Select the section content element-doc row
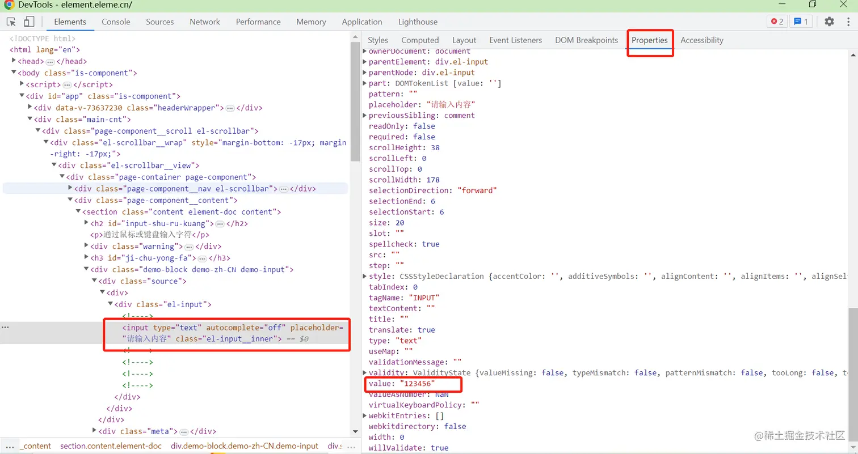The width and height of the screenshot is (858, 454). coord(182,212)
